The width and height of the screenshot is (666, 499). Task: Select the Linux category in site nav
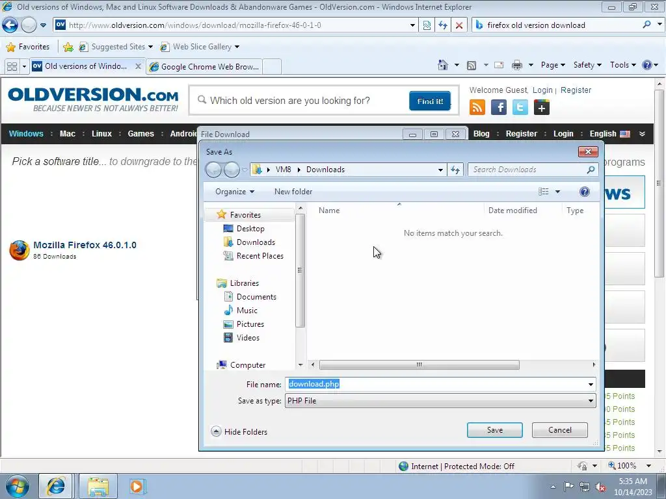101,134
